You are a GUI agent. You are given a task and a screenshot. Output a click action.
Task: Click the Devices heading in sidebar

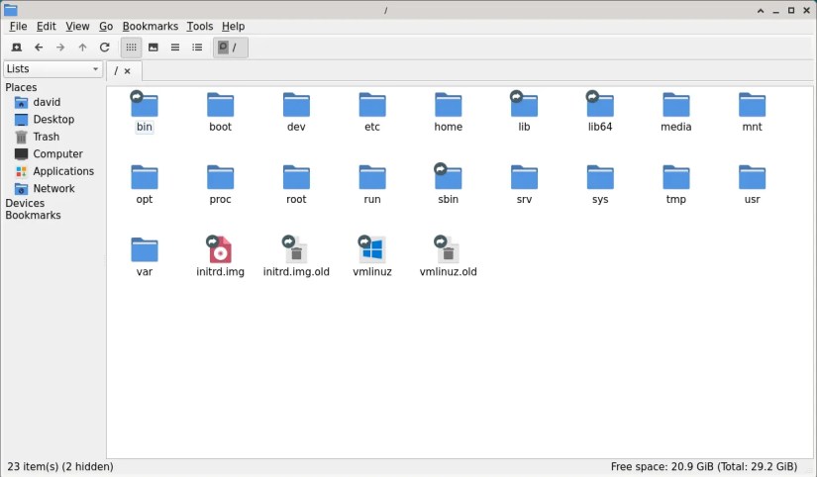[x=25, y=203]
